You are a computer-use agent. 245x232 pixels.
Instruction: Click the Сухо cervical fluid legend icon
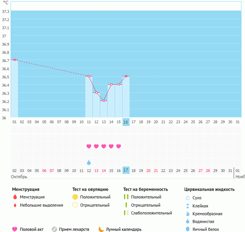(187, 198)
